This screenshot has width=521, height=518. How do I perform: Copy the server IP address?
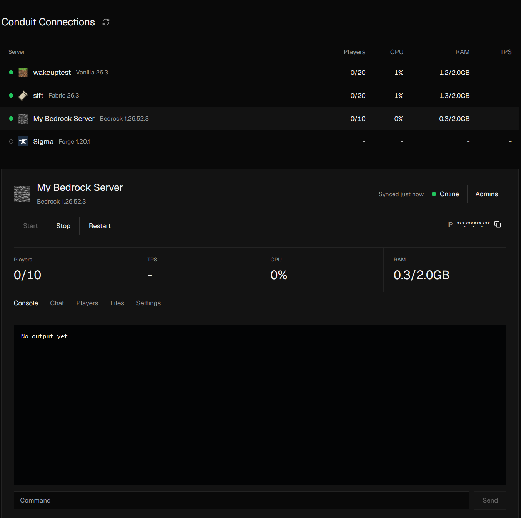click(498, 225)
